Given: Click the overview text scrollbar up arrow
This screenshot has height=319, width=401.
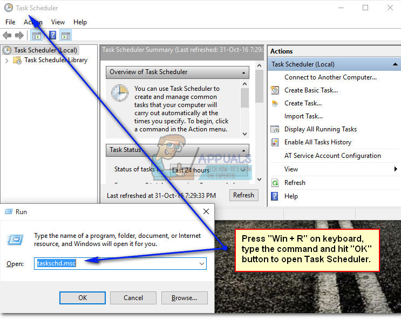Looking at the screenshot, I should pos(244,84).
